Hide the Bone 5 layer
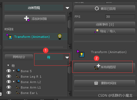This screenshot has height=100, width=137. coord(9,71)
